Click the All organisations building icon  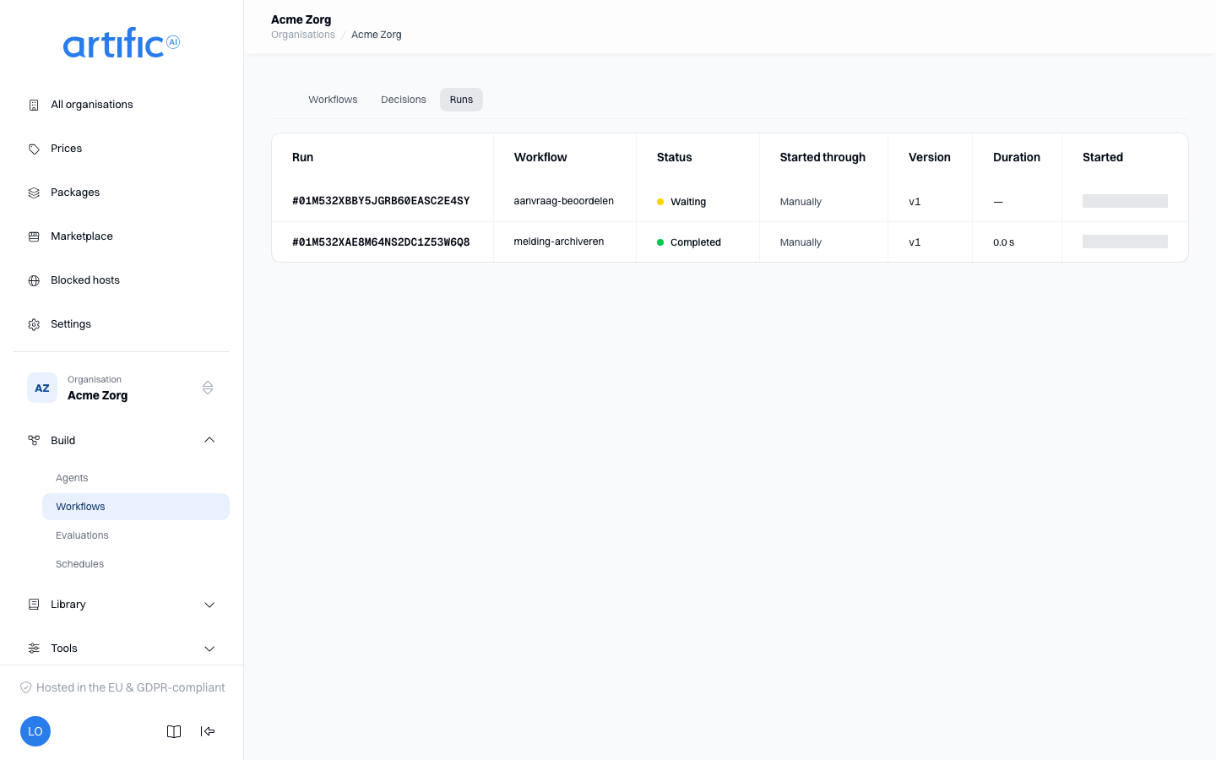tap(34, 105)
